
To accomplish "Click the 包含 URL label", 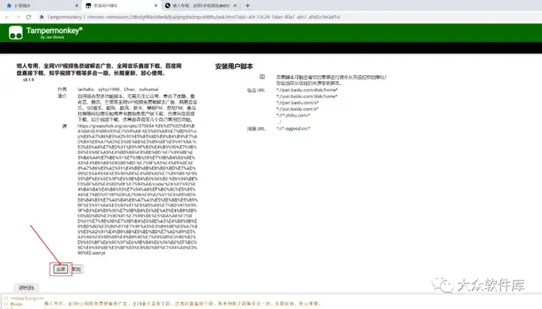I will point(256,90).
